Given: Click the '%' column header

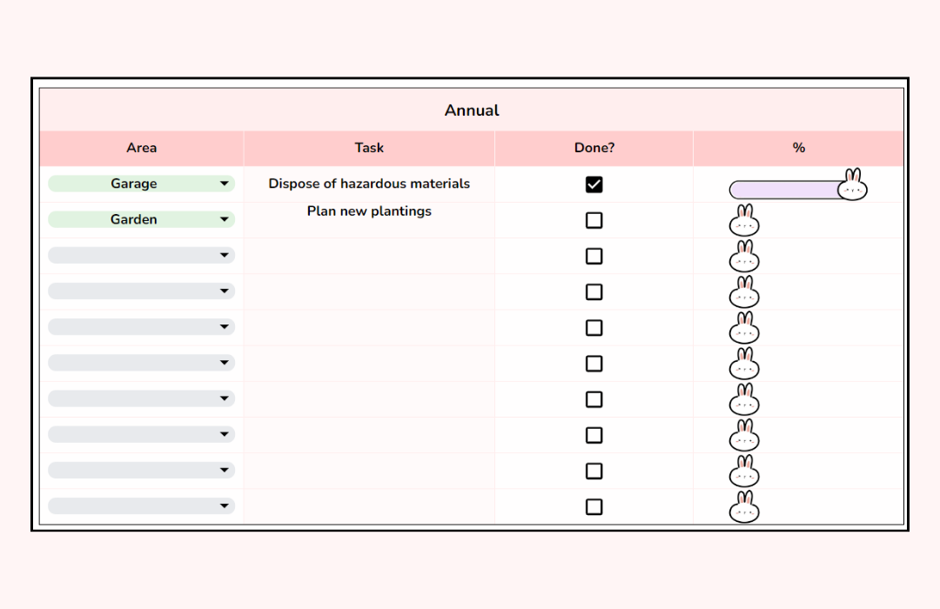Looking at the screenshot, I should [x=798, y=148].
